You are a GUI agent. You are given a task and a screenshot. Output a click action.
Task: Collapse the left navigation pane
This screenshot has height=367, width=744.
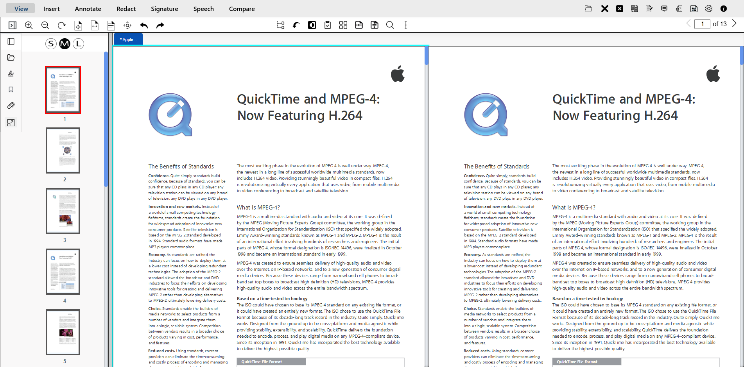coord(13,25)
